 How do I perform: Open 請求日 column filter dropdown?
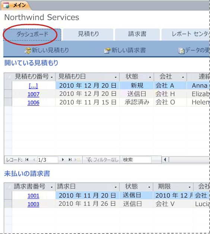pos(115,187)
